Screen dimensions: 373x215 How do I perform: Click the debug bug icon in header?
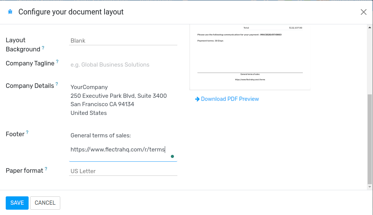(10, 12)
